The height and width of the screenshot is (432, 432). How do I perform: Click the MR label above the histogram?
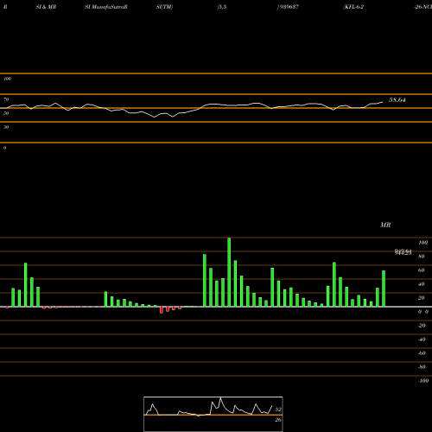(x=385, y=225)
